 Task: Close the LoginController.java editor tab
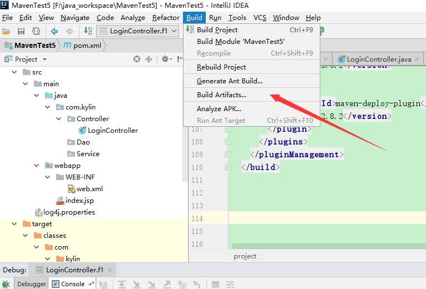pos(417,59)
